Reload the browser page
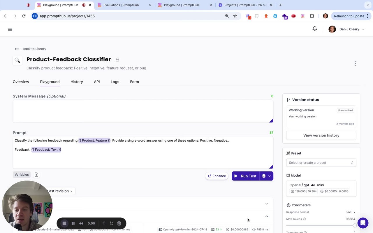This screenshot has height=233, width=373. coord(24,16)
